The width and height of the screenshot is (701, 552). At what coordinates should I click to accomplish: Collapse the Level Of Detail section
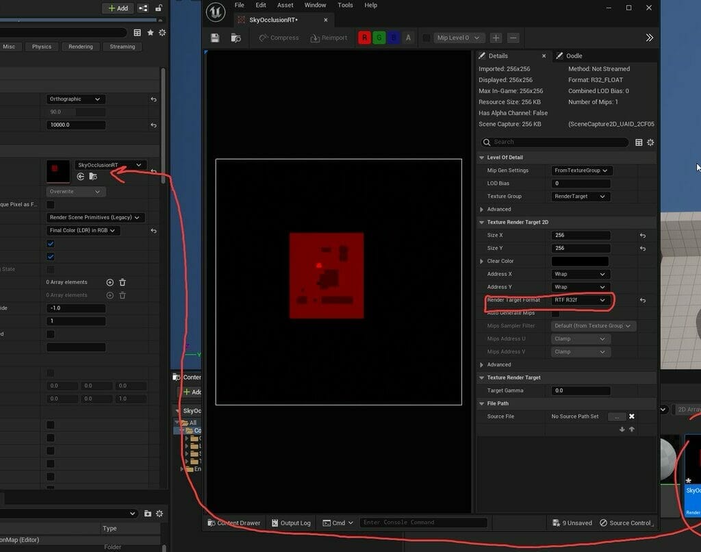481,158
